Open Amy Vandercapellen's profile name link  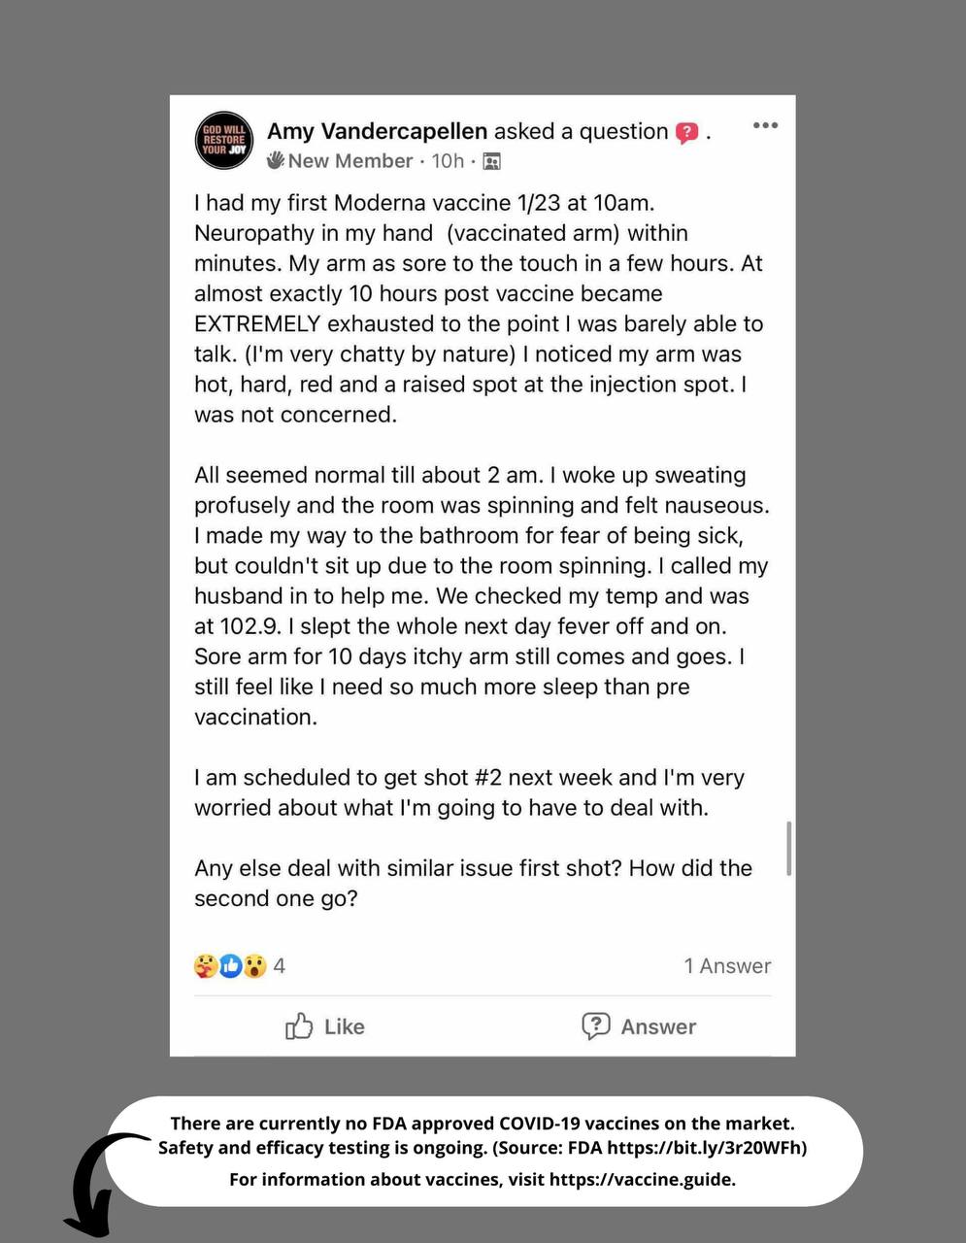[378, 131]
